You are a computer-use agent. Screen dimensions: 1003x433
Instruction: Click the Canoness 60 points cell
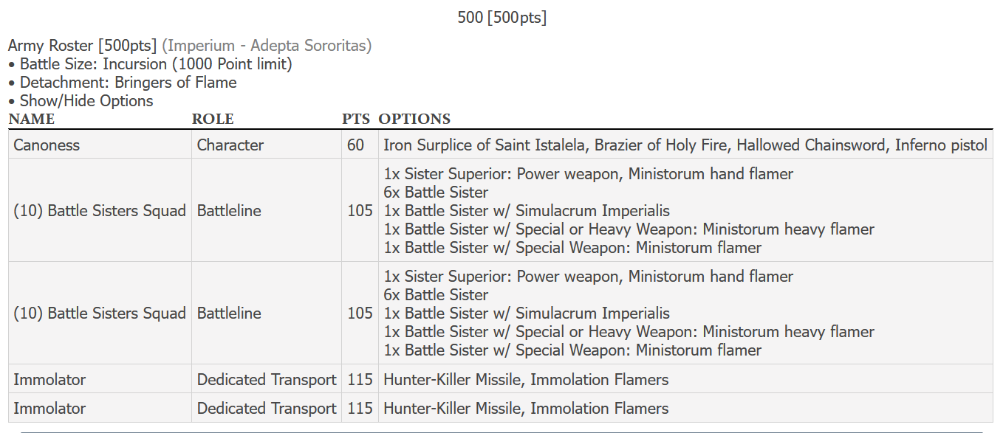coord(356,145)
